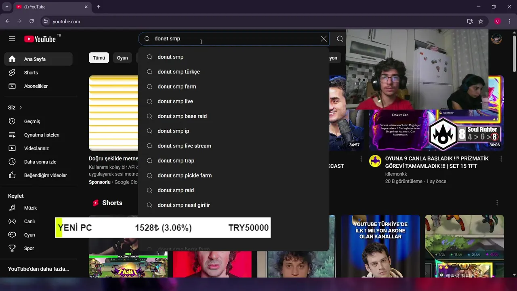The image size is (517, 291).
Task: Bookmark this page with the star
Action: [x=481, y=21]
